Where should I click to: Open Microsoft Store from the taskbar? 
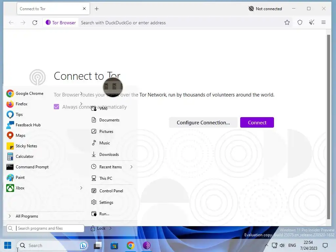(x=114, y=245)
